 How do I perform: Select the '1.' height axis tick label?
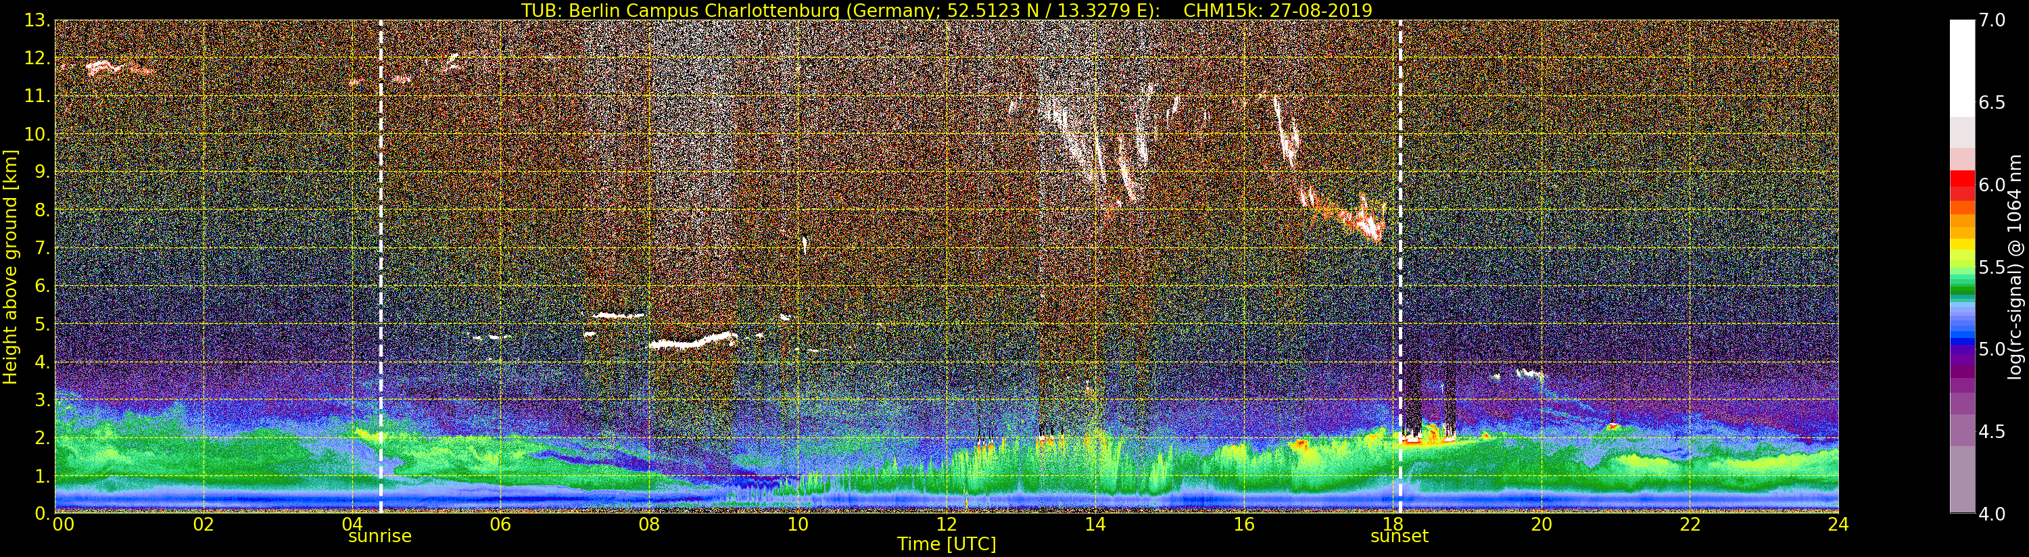42,475
